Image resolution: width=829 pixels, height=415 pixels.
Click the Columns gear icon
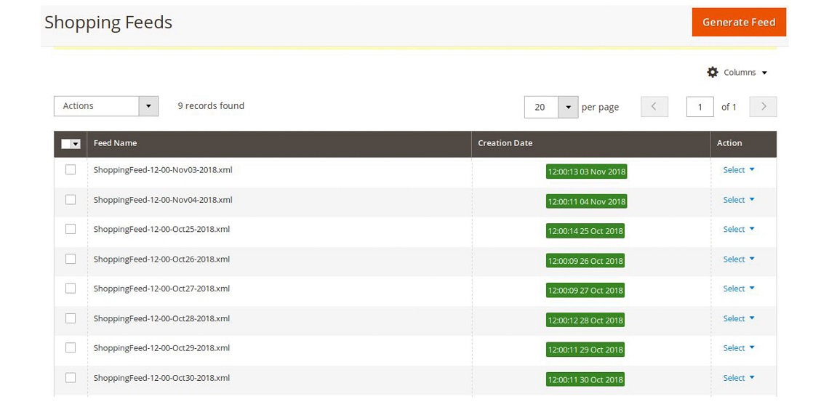(713, 72)
